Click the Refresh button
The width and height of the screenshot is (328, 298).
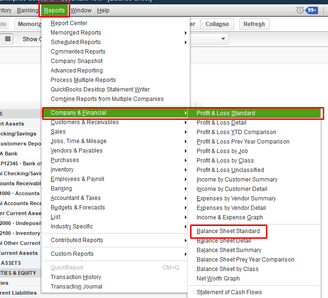pos(254,24)
